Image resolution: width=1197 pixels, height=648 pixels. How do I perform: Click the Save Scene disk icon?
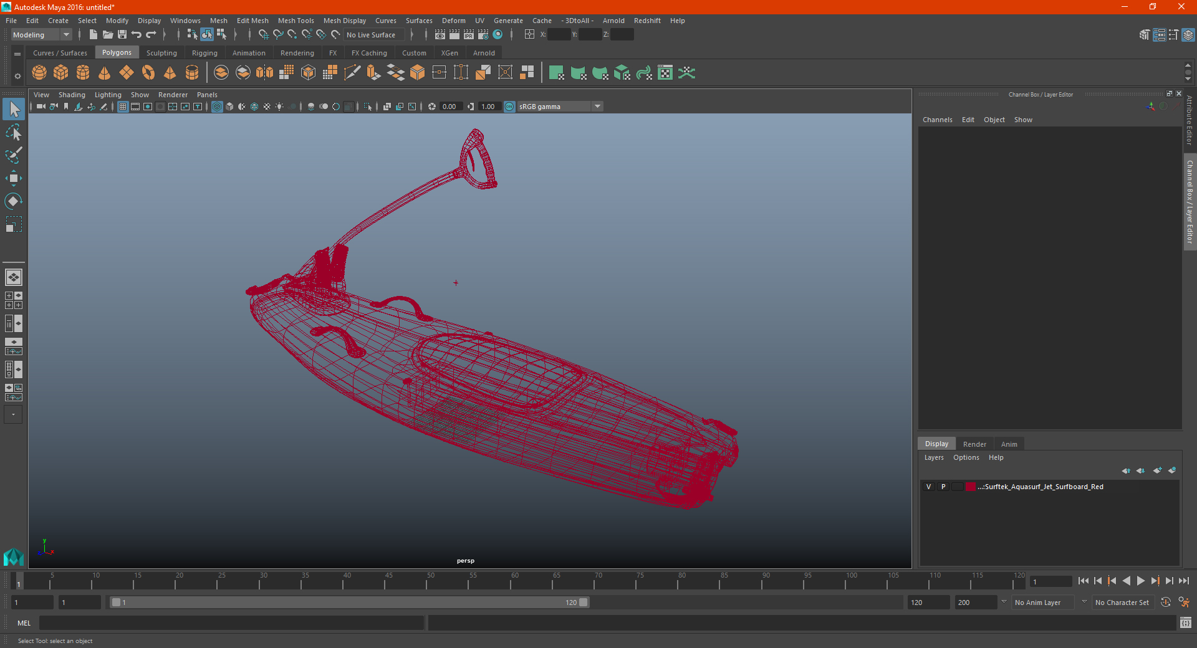click(x=122, y=35)
